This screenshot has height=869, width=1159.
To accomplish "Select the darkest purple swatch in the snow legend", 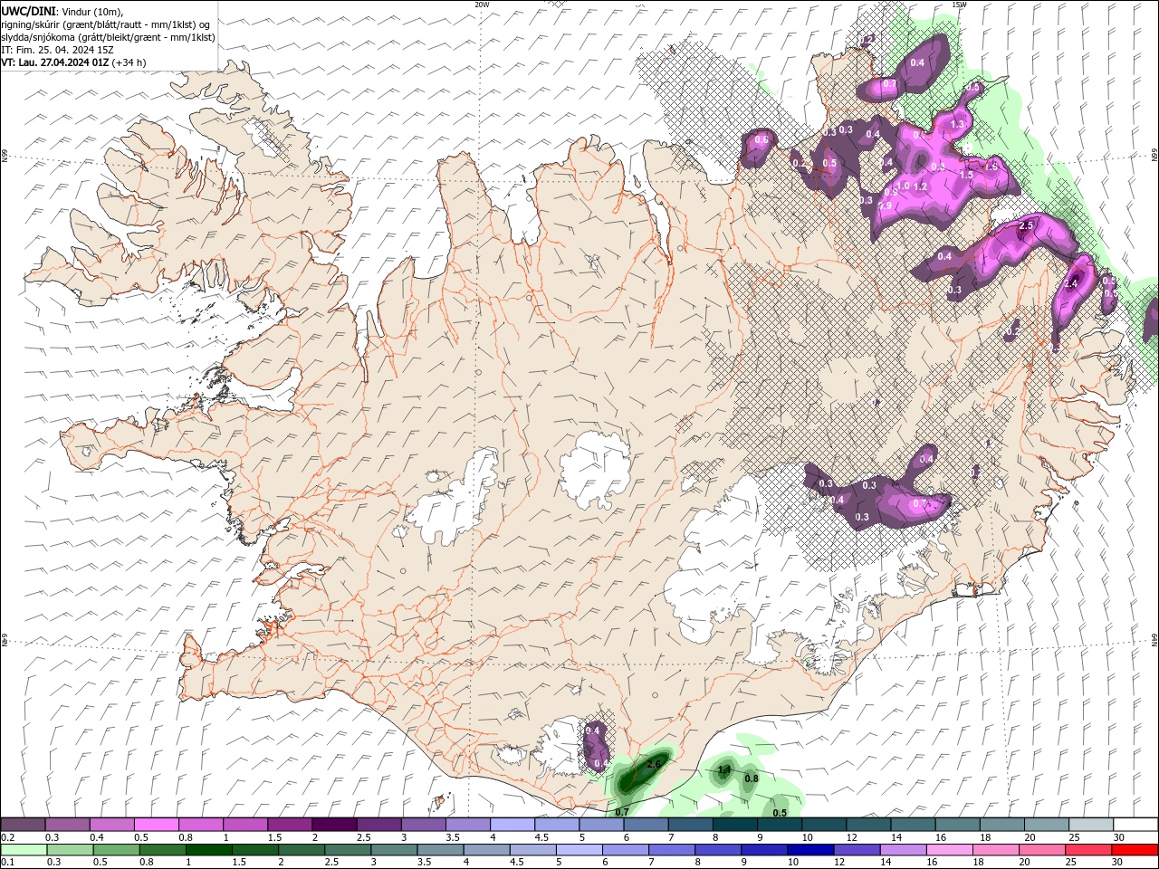I will [334, 824].
